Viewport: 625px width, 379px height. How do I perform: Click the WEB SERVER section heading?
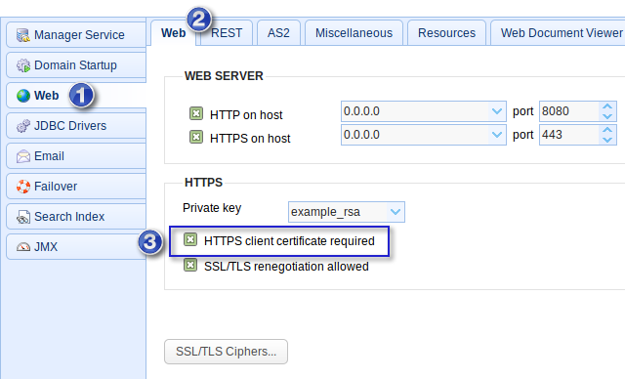tap(224, 76)
